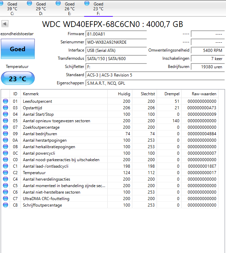
Task: Select the C: drive tab at 39 °C
Action: pyautogui.click(x=12, y=9)
